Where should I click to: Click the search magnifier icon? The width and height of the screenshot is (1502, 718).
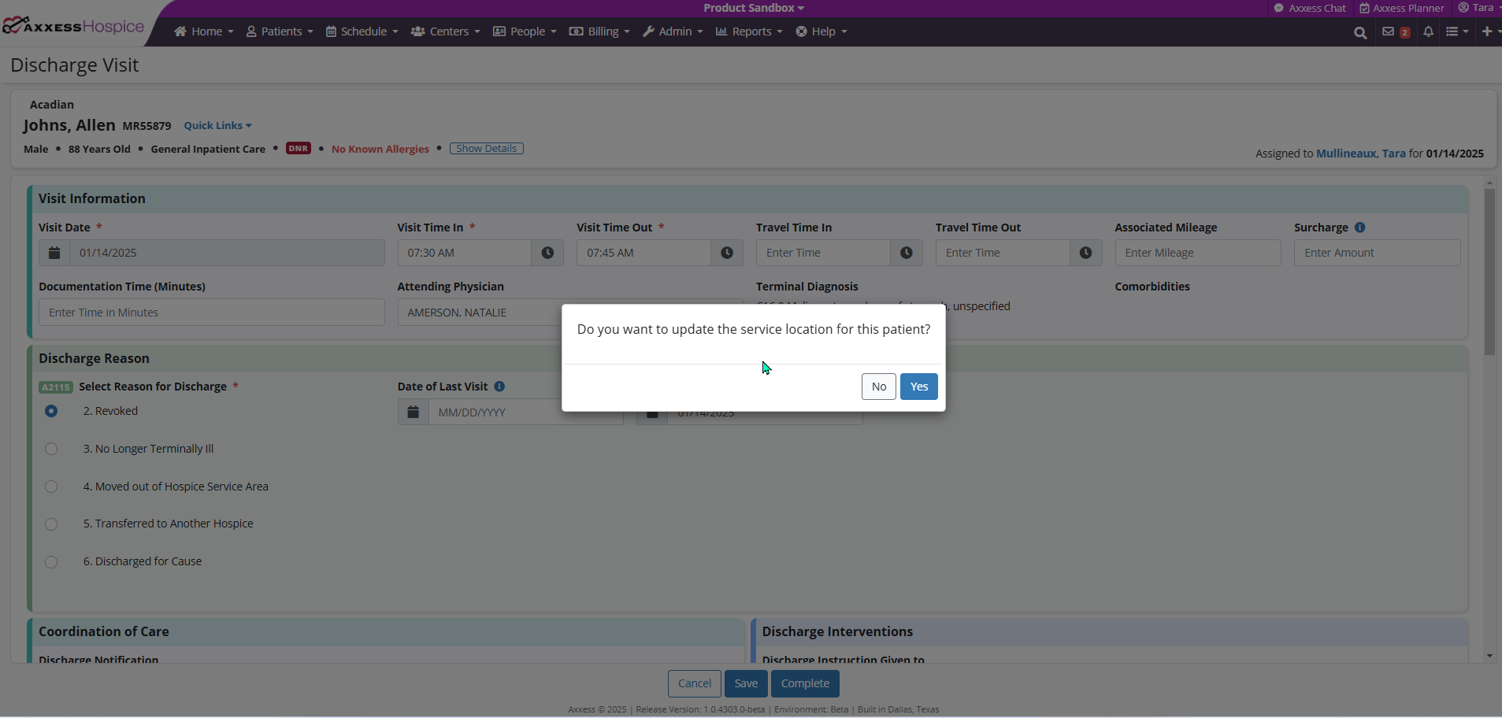click(x=1359, y=32)
